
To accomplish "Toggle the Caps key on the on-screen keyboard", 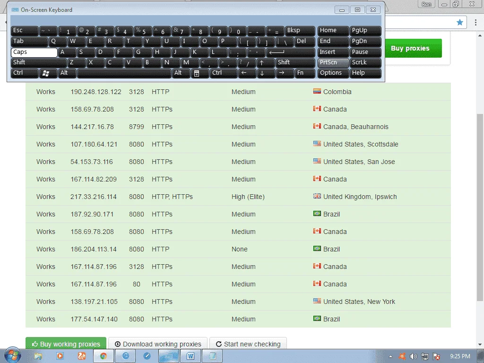I will 34,52.
